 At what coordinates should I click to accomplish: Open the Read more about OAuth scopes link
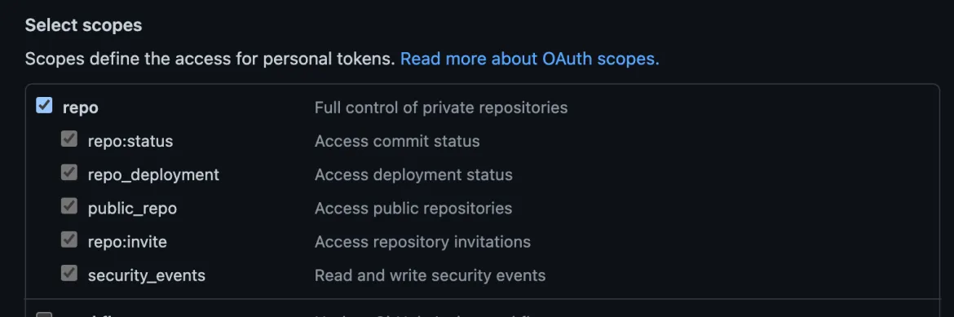pyautogui.click(x=529, y=59)
